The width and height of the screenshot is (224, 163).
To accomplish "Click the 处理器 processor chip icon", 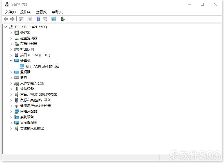I will pos(17,33).
